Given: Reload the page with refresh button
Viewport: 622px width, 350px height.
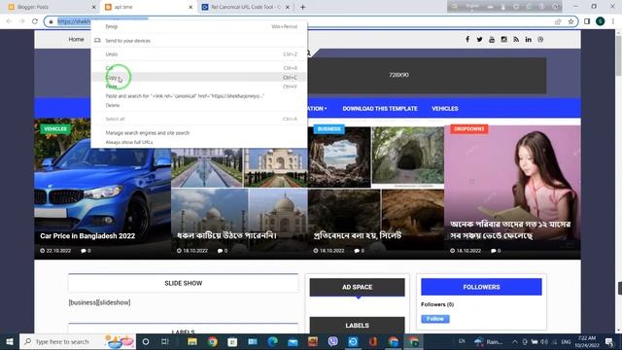Looking at the screenshot, I should (x=35, y=21).
